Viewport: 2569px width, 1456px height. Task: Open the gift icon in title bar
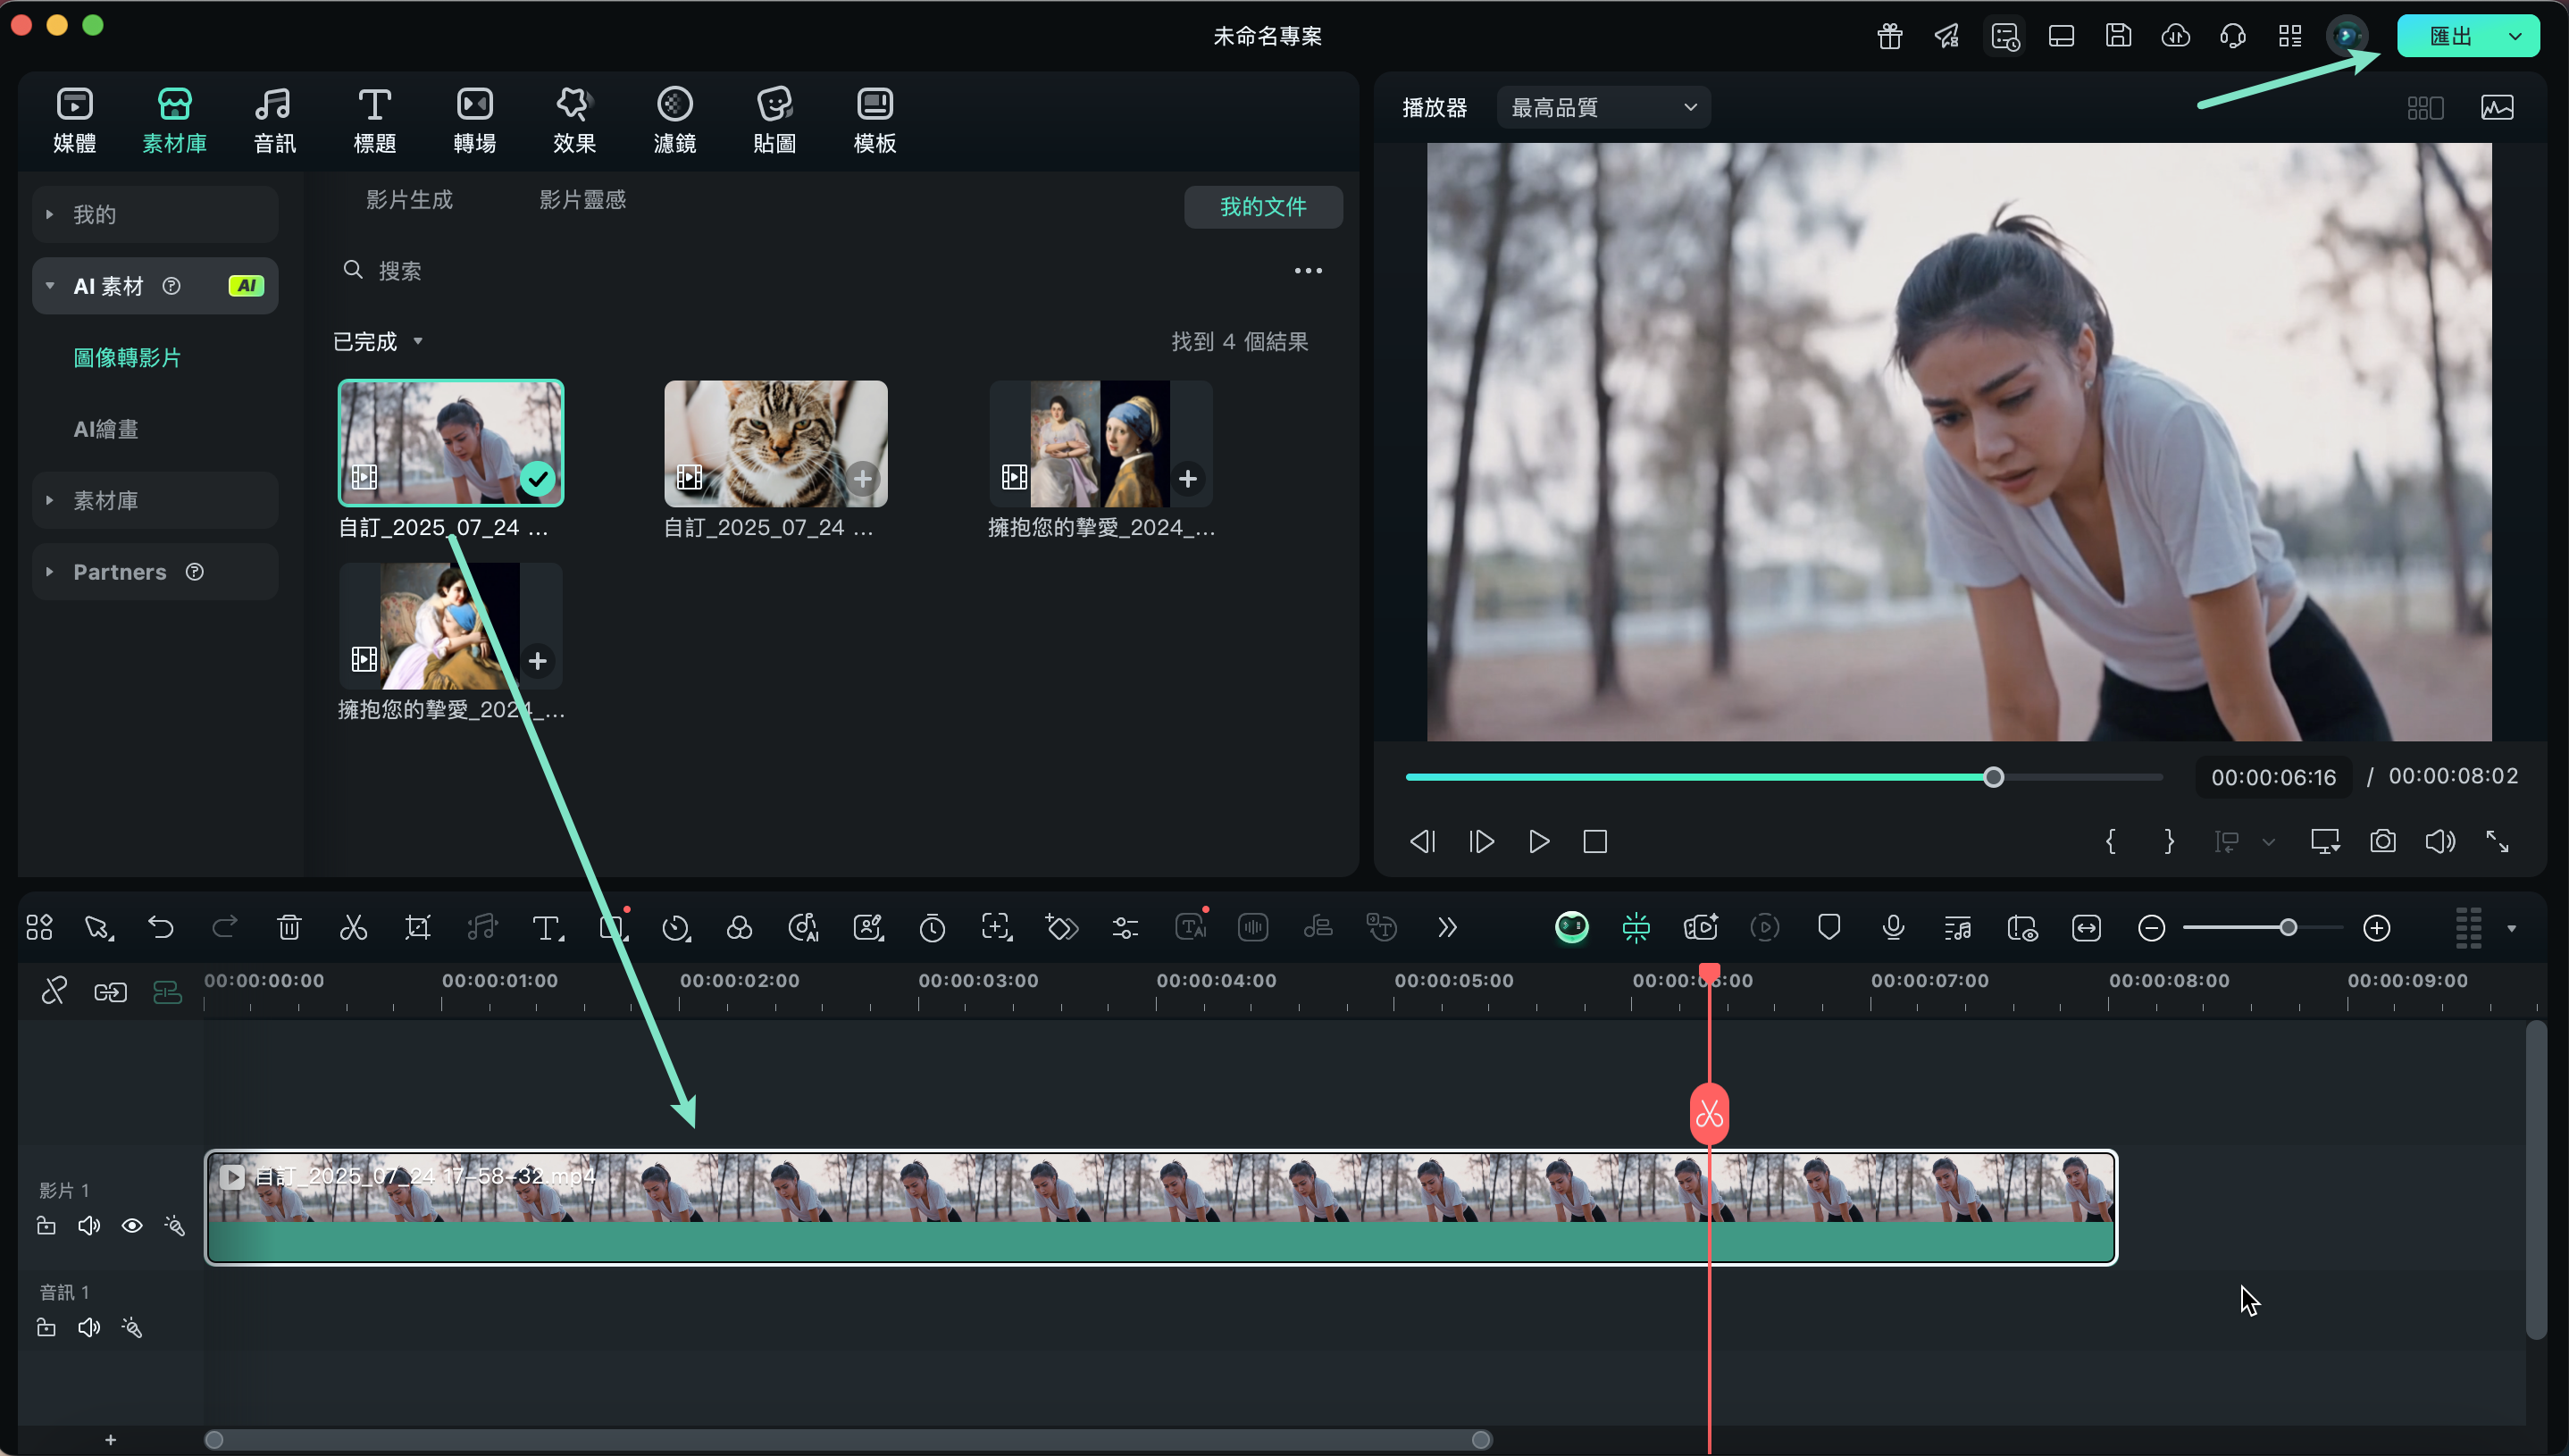(1890, 36)
